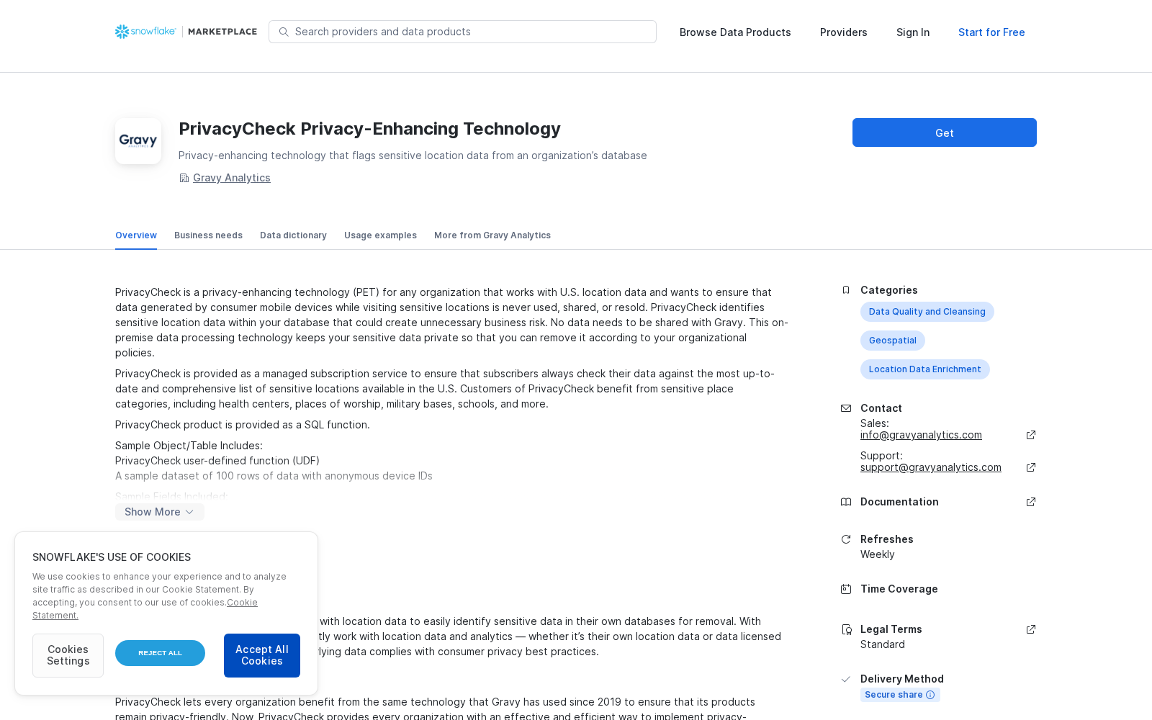The image size is (1152, 720).
Task: Click the Sign In link
Action: pos(913,32)
